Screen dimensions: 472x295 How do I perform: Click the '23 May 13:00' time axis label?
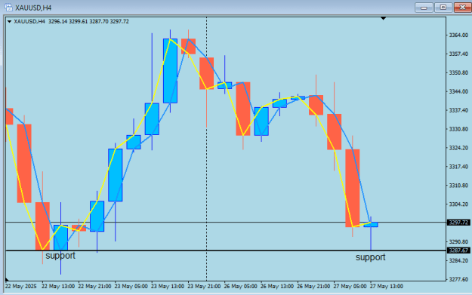168,286
